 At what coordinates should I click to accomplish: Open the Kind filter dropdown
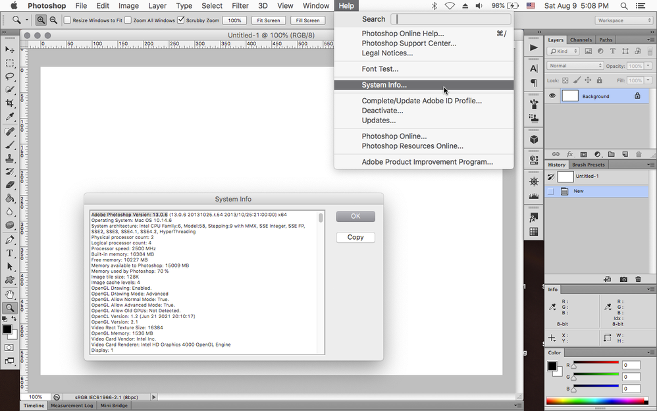(563, 51)
